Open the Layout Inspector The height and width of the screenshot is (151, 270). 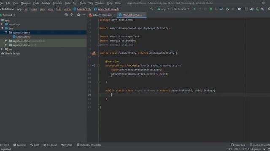260,145
